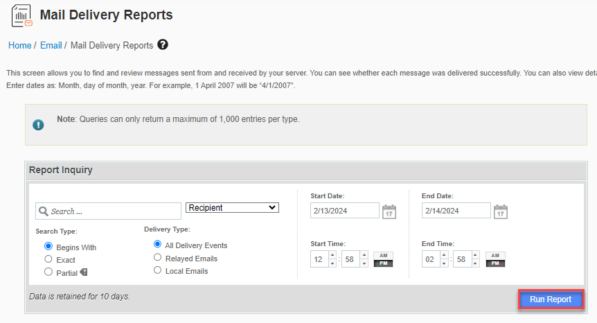Go to Home breadcrumb link
Image resolution: width=597 pixels, height=323 pixels.
pyautogui.click(x=19, y=46)
